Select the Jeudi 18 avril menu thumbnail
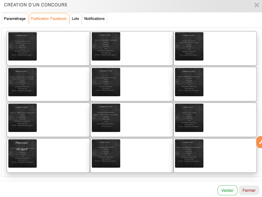Image resolution: width=262 pixels, height=197 pixels. click(23, 82)
